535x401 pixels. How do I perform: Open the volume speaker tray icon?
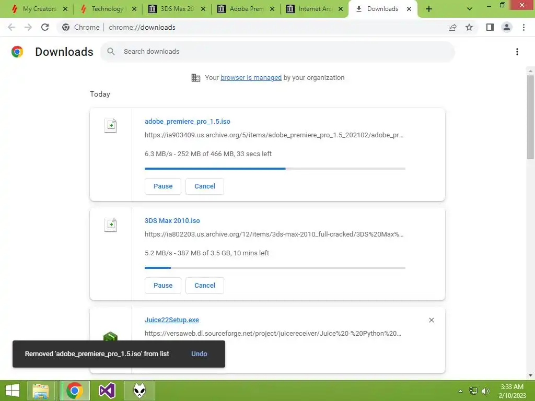(x=486, y=391)
